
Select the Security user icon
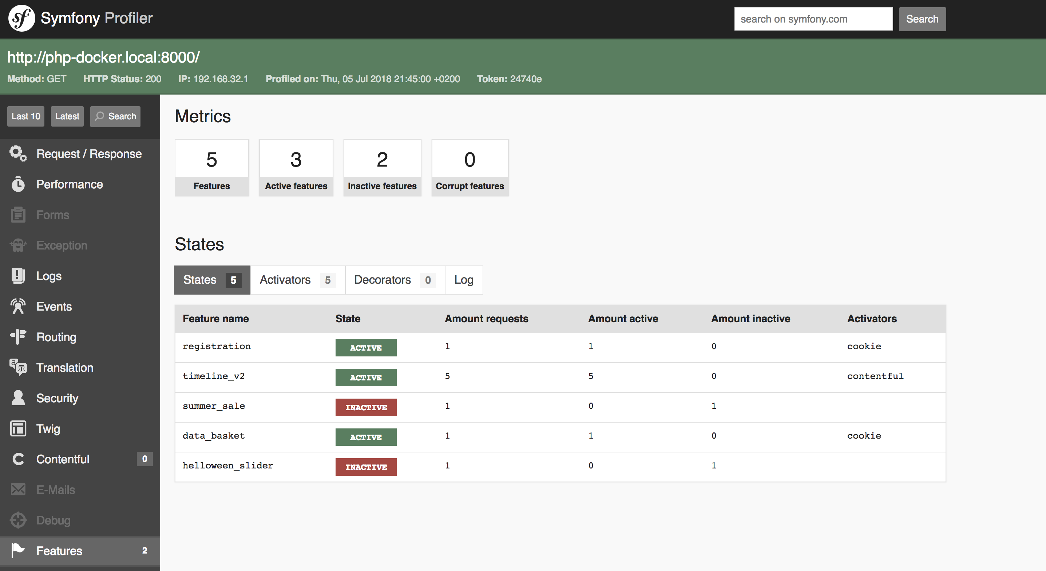[18, 398]
